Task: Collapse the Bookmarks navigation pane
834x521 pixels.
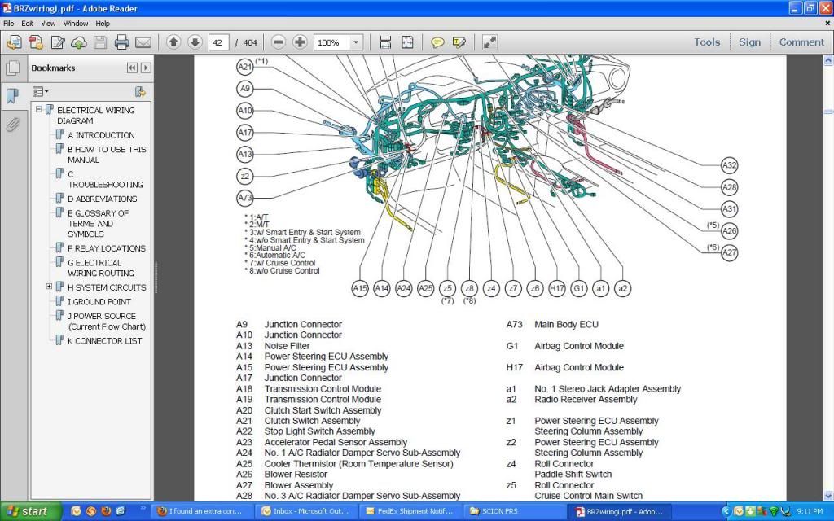Action: coord(132,68)
